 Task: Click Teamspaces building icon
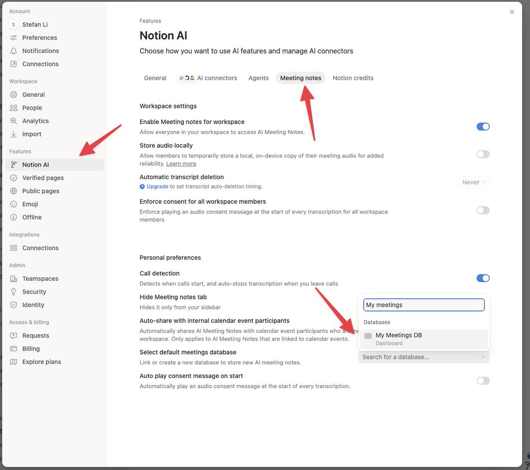(14, 279)
